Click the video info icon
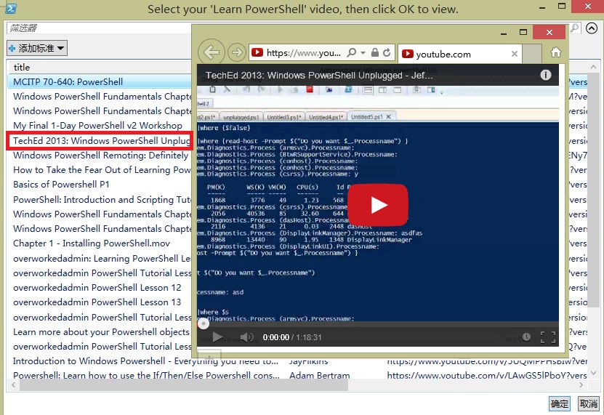The height and width of the screenshot is (415, 604). pyautogui.click(x=545, y=75)
